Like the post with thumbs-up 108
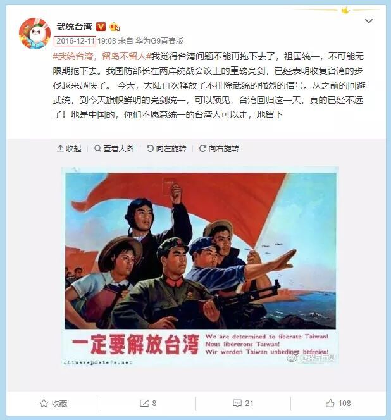The height and width of the screenshot is (420, 391). 338,403
